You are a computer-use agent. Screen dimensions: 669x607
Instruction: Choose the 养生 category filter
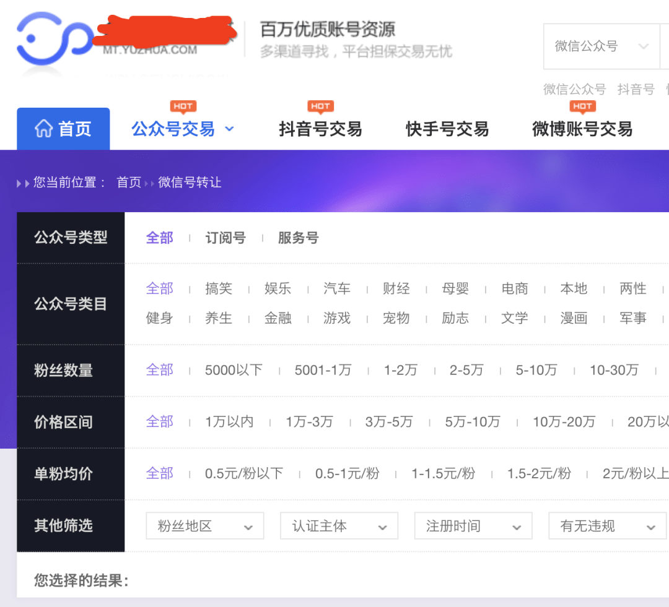pos(219,318)
